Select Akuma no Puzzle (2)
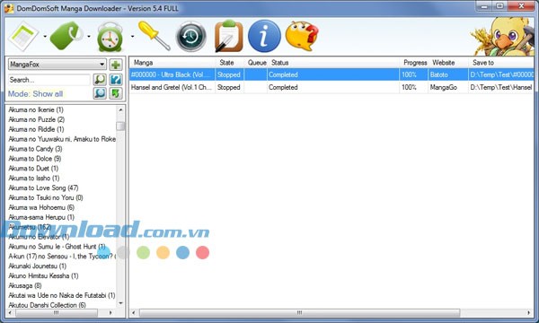Screen dimensions: 539x323 click(37, 119)
